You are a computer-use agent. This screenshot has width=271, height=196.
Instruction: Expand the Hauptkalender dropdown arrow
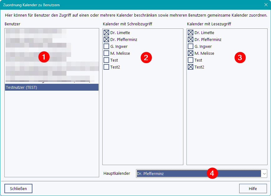264,173
